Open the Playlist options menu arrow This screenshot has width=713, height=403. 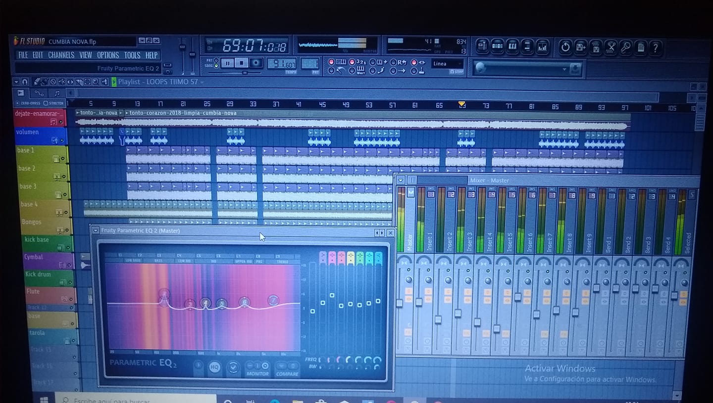tap(17, 82)
